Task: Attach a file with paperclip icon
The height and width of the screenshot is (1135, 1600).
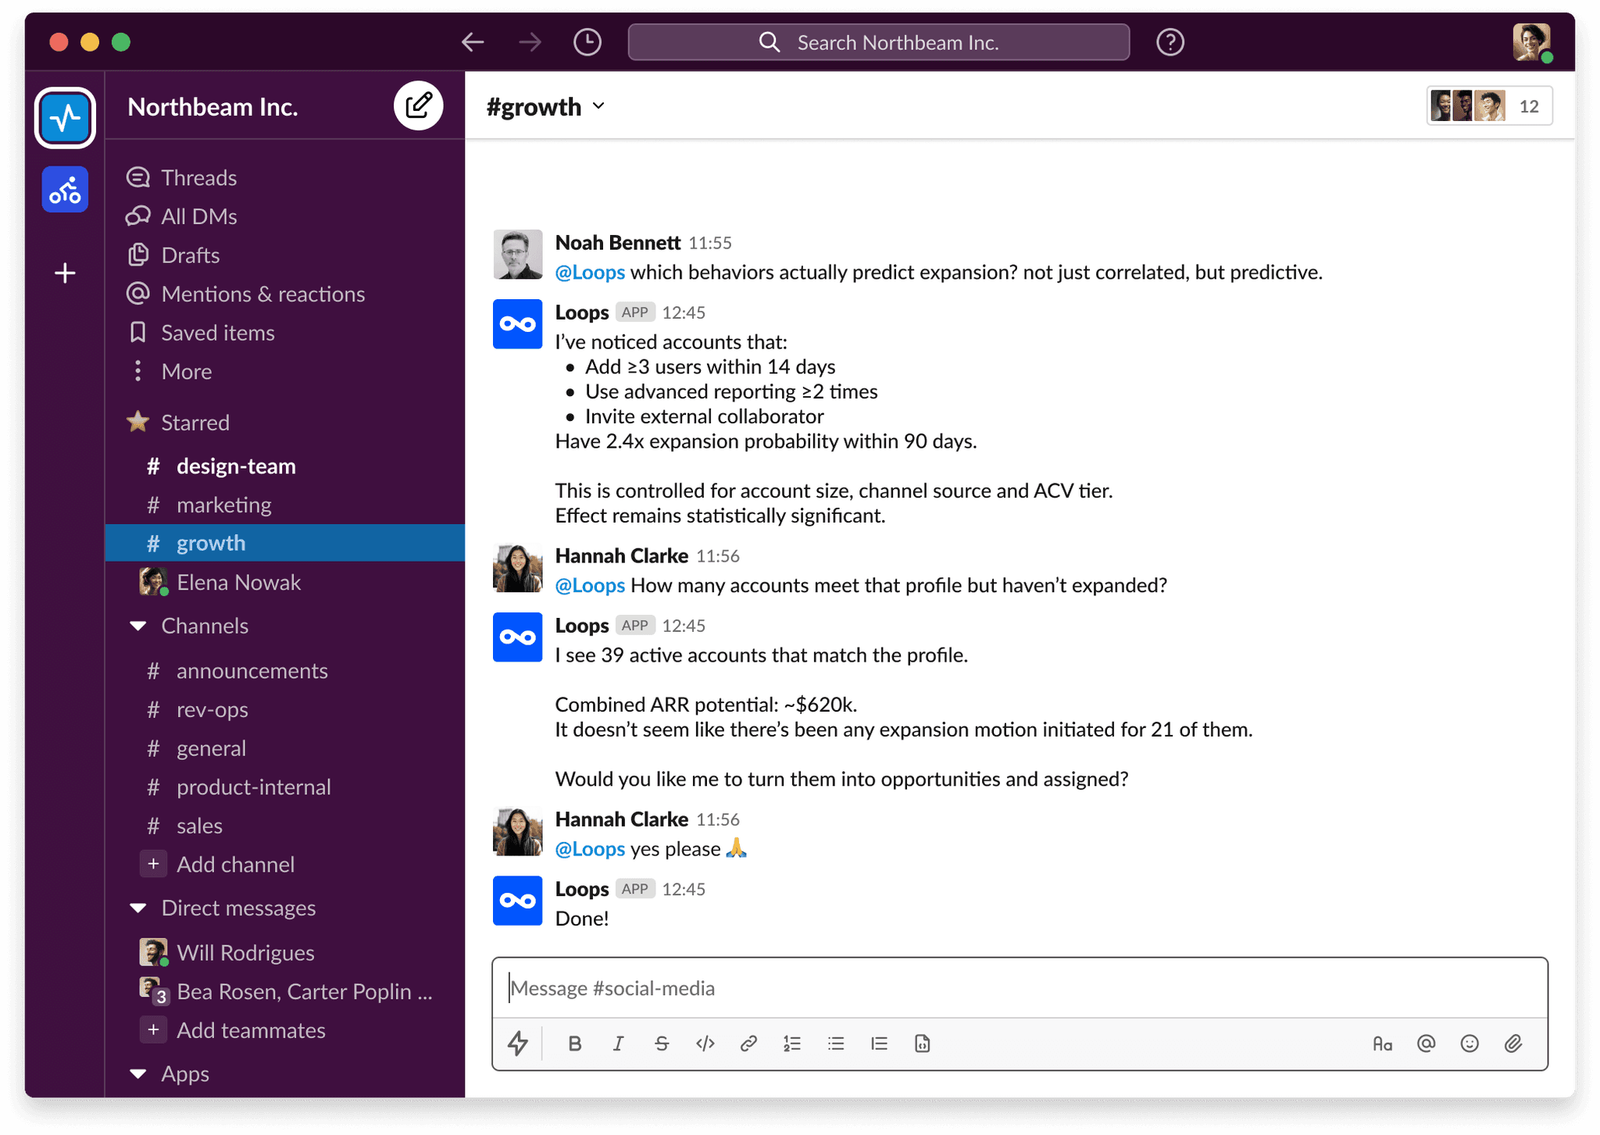Action: [1513, 1044]
